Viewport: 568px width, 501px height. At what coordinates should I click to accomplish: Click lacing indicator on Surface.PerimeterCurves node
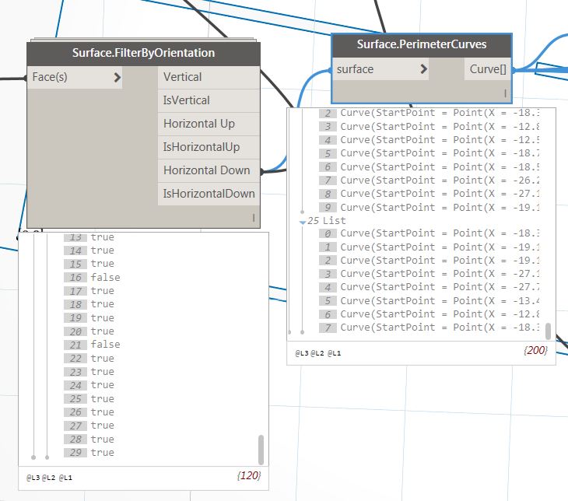point(504,93)
